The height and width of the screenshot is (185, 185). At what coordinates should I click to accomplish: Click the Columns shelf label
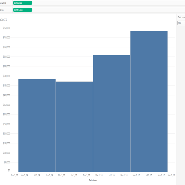[3, 3]
